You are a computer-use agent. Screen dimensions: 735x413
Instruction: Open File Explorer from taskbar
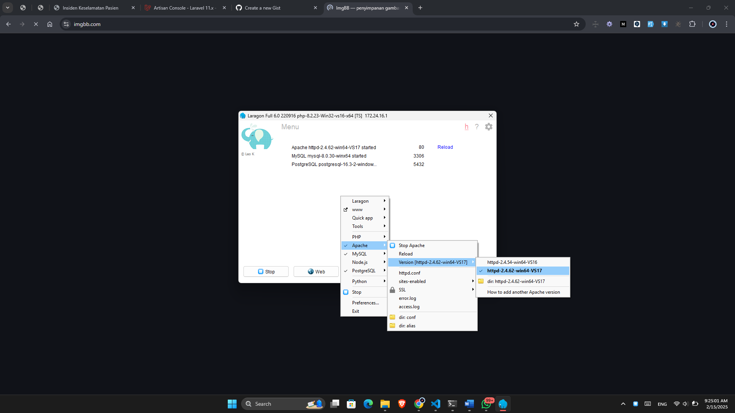click(x=385, y=404)
